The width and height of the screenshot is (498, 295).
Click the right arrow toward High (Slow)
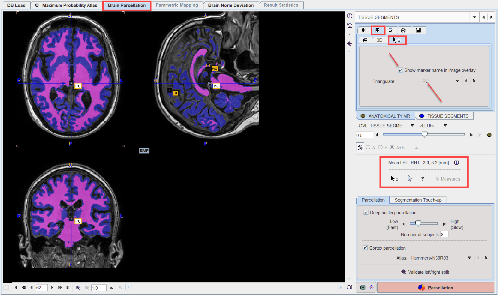click(x=444, y=224)
